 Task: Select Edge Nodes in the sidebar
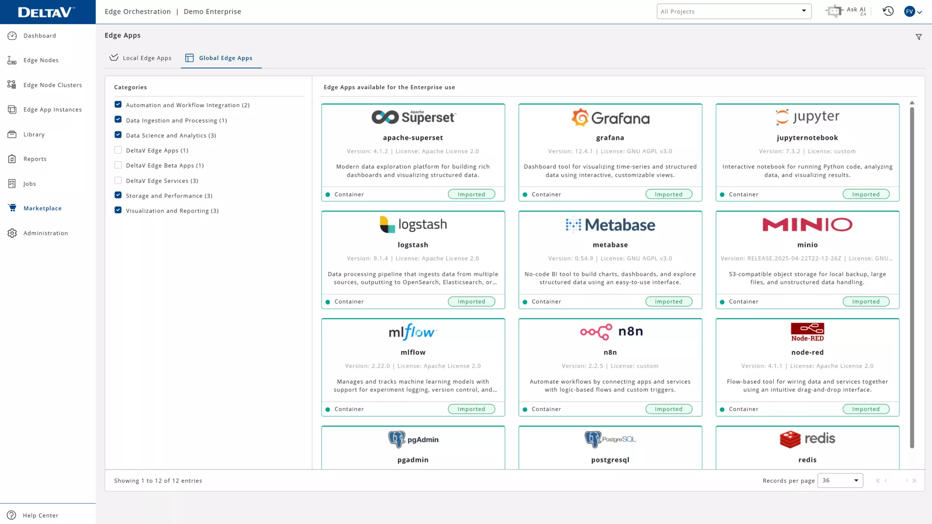[x=41, y=60]
